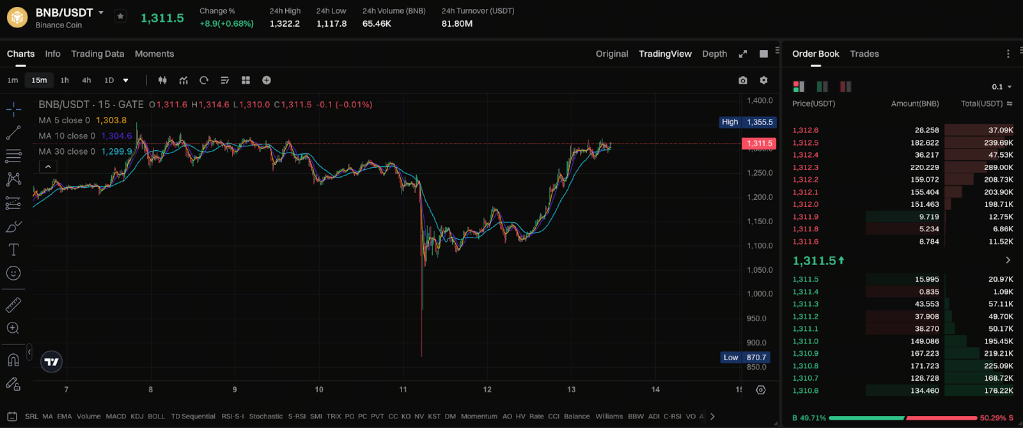Show more indicators with right chevron
Viewport: 1023px width, 428px height.
click(x=712, y=417)
